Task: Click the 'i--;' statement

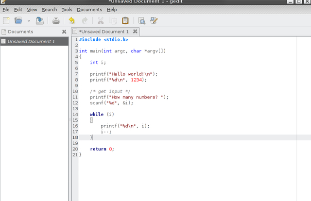Action: [106, 132]
